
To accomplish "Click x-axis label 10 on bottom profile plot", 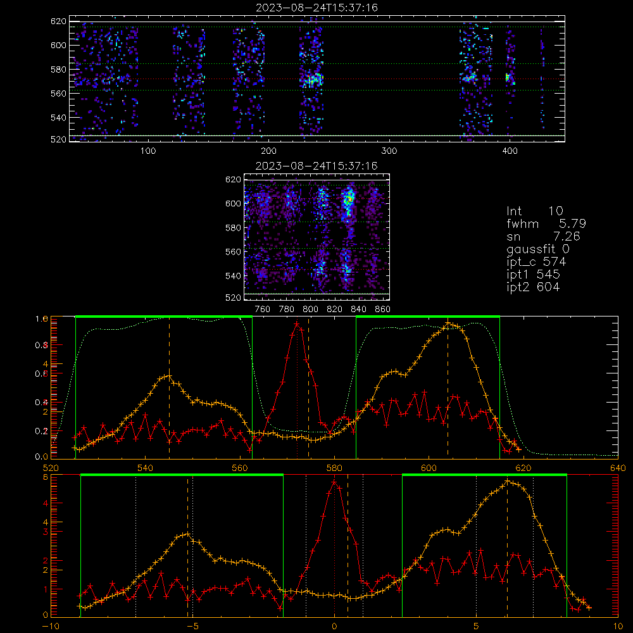I will pos(618,626).
